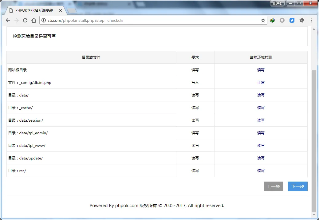Open the blue square extension icon
The image size is (319, 220).
pyautogui.click(x=292, y=20)
